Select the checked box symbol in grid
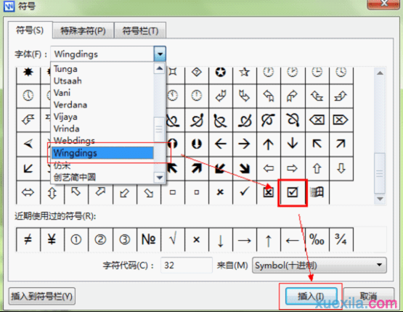This screenshot has height=312, width=403. [292, 192]
